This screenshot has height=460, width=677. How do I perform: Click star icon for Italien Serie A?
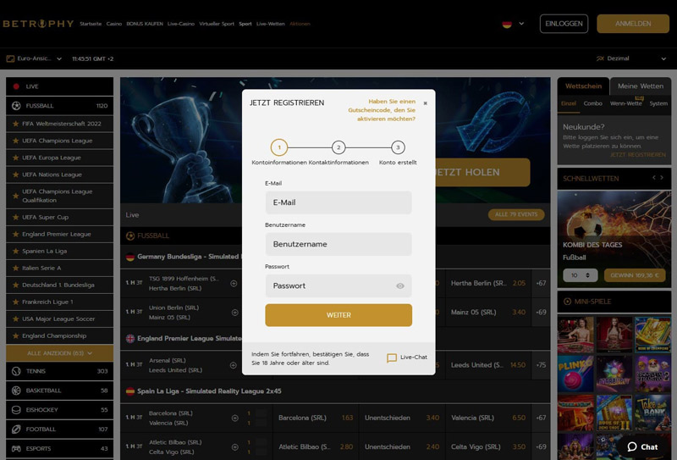click(x=15, y=268)
